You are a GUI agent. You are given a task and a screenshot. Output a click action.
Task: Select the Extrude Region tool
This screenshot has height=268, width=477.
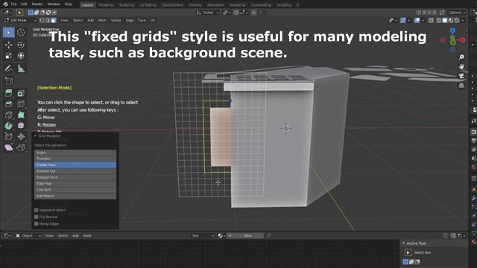pyautogui.click(x=8, y=93)
